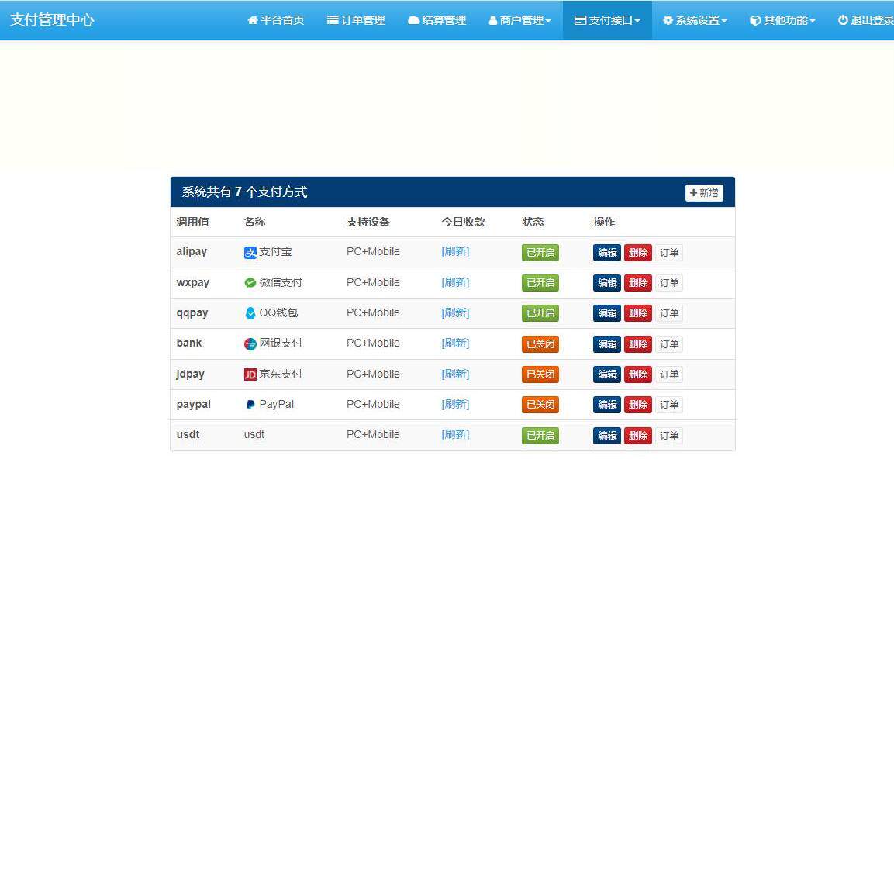
Task: Refresh today's income for alipay
Action: pyautogui.click(x=455, y=251)
